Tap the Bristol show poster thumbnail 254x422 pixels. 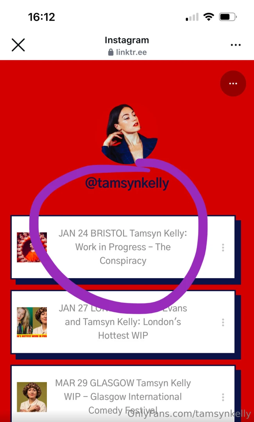32,247
